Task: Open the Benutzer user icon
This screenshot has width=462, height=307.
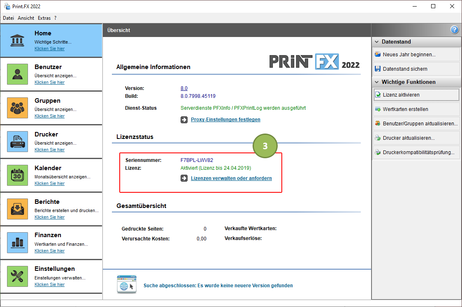Action: click(17, 74)
